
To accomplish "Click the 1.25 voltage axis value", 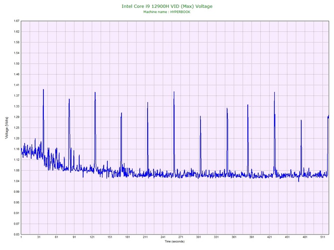I will [16, 127].
